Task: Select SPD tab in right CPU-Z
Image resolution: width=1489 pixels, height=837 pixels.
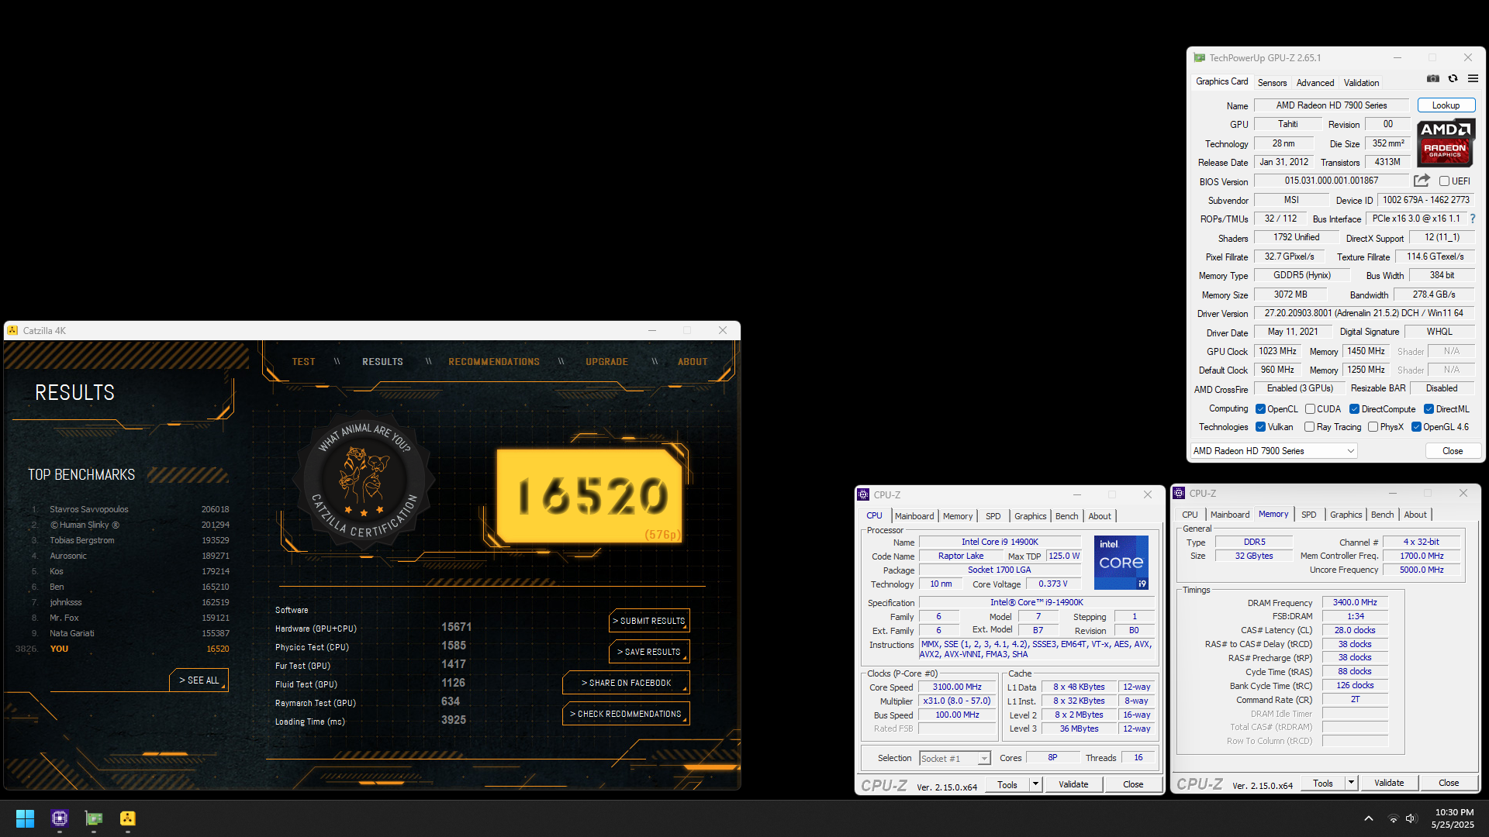Action: tap(1308, 515)
